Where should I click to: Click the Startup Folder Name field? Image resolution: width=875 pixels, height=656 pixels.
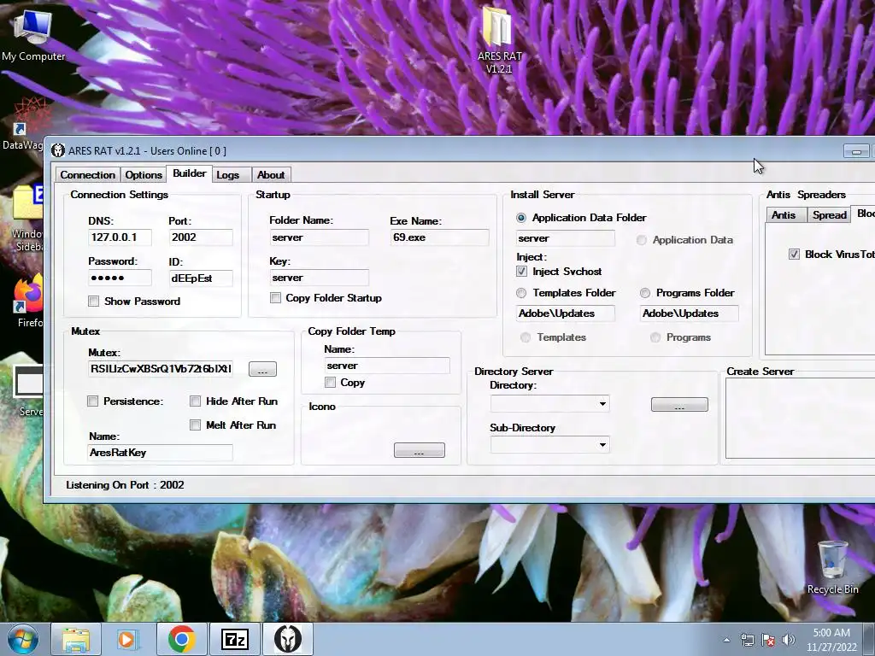click(x=320, y=237)
